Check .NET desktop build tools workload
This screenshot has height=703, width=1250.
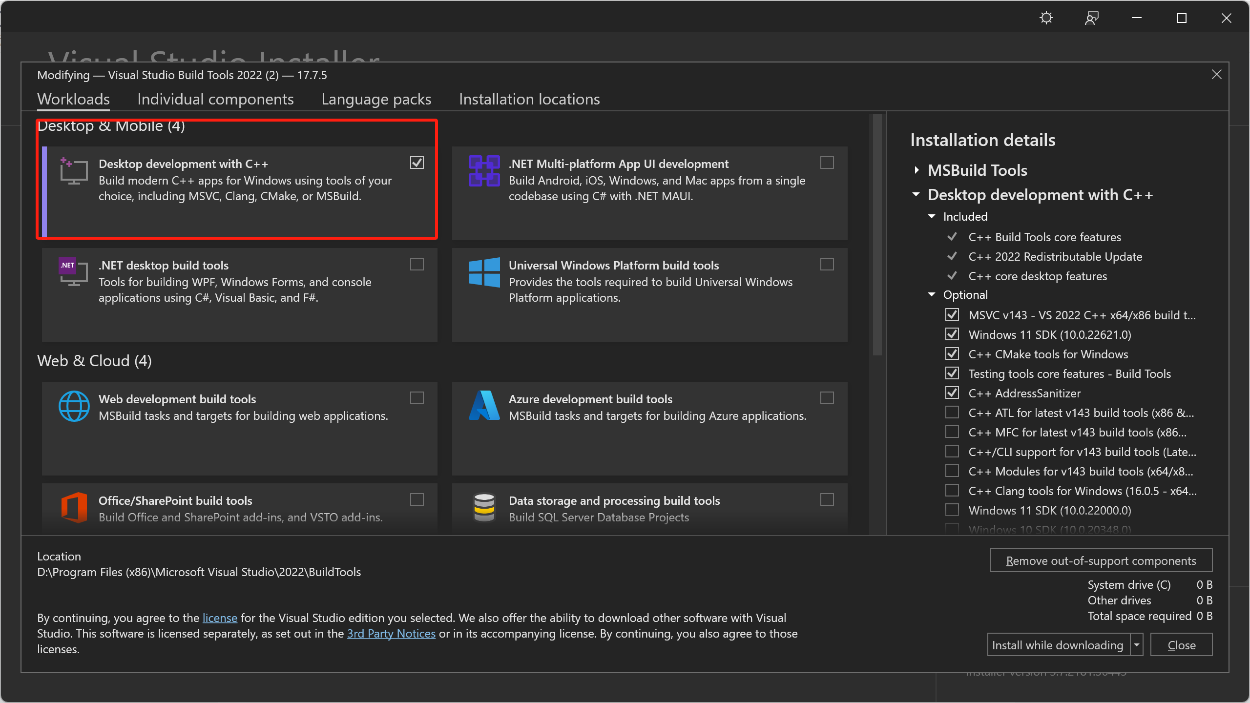pos(417,264)
